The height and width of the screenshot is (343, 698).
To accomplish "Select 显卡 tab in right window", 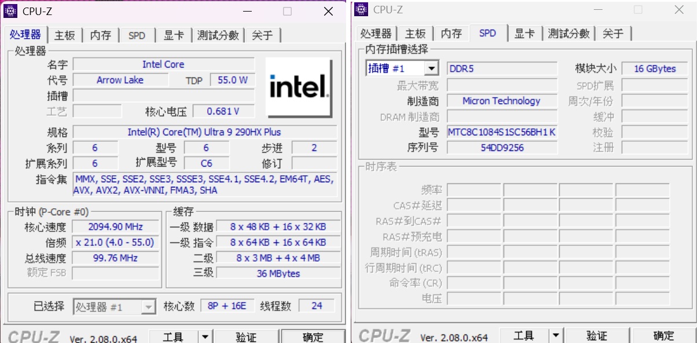I will pyautogui.click(x=524, y=34).
